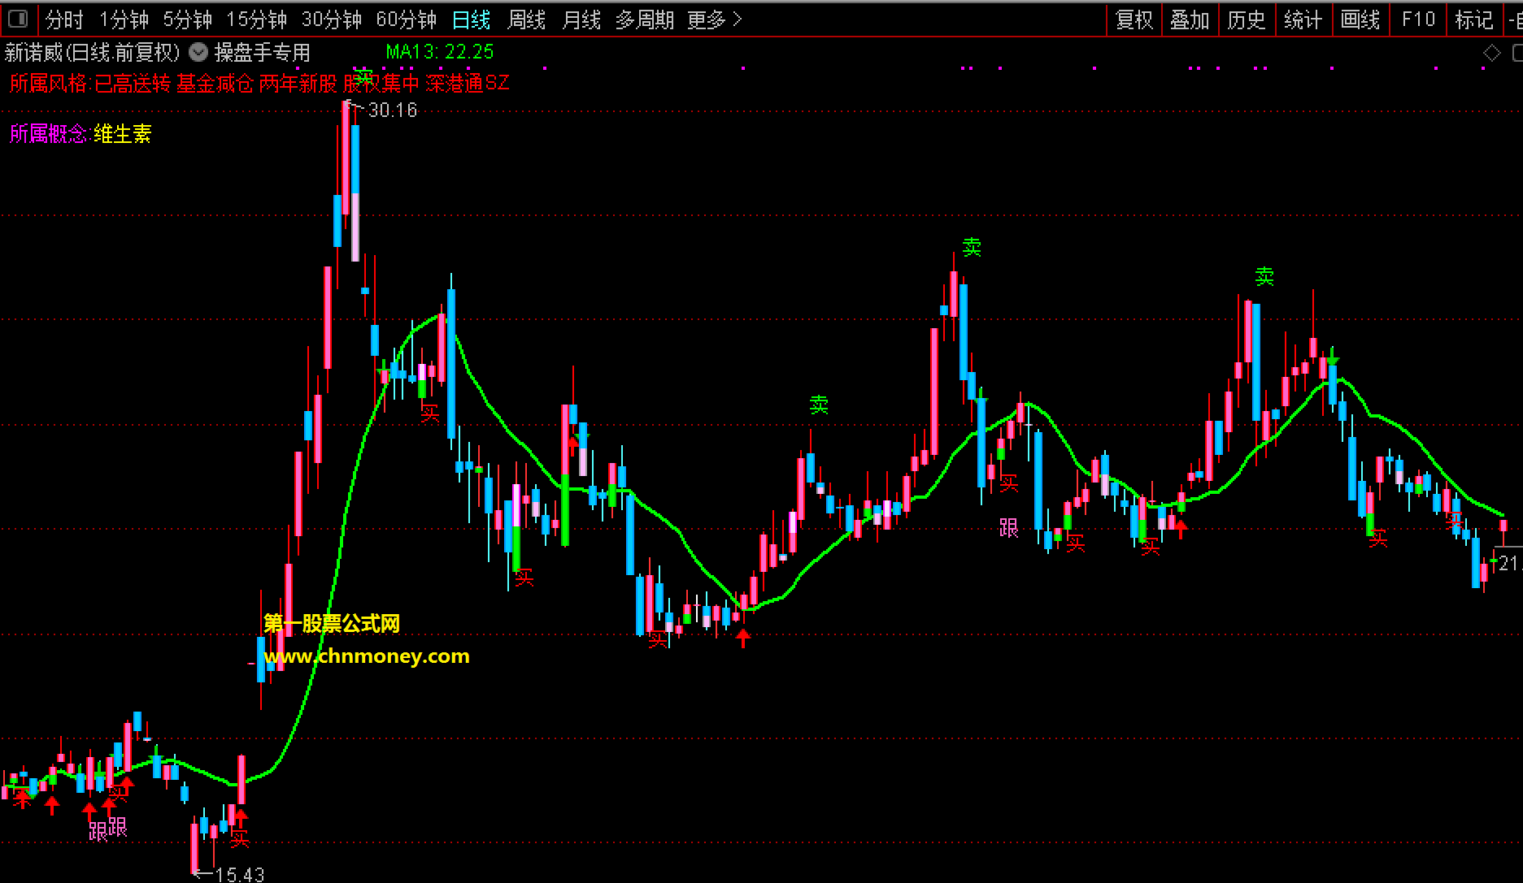Click the MA13: 22.25 label

(440, 52)
